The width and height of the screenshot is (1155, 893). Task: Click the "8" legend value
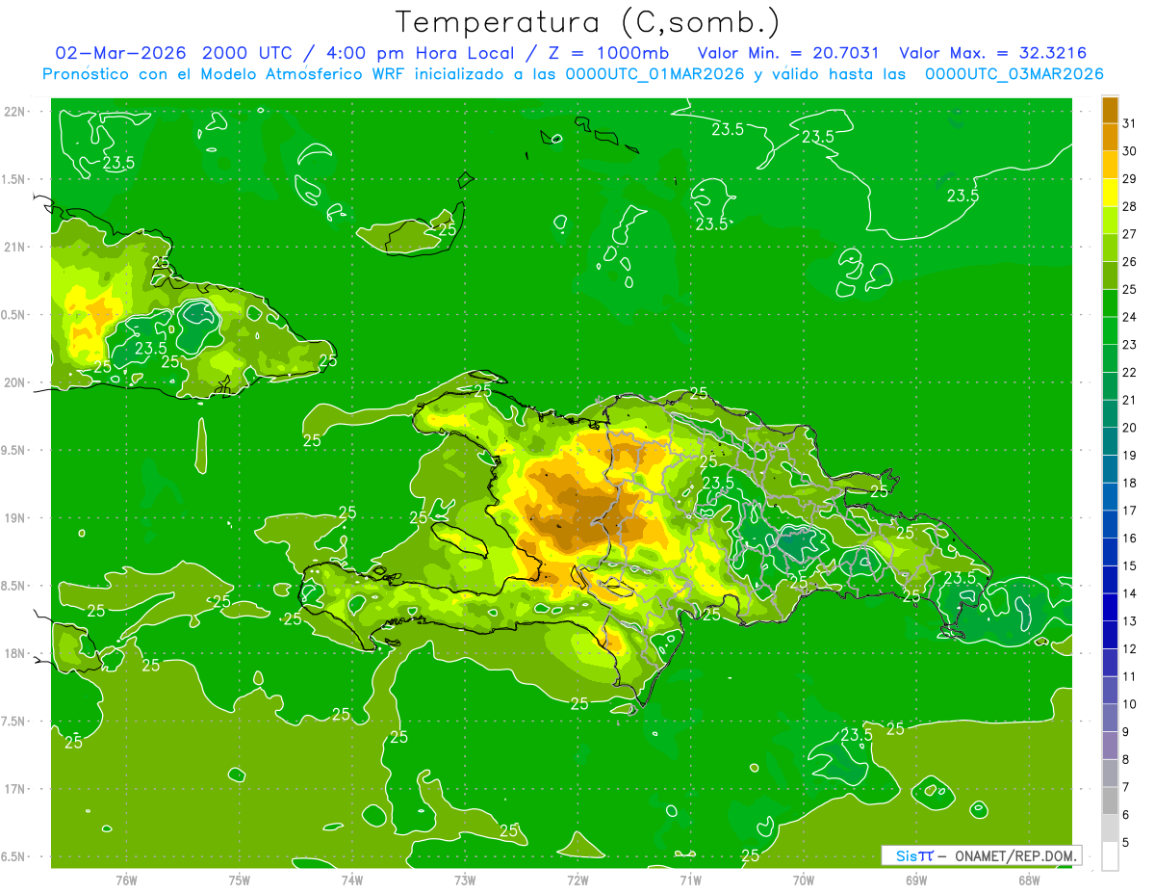[x=1126, y=760]
